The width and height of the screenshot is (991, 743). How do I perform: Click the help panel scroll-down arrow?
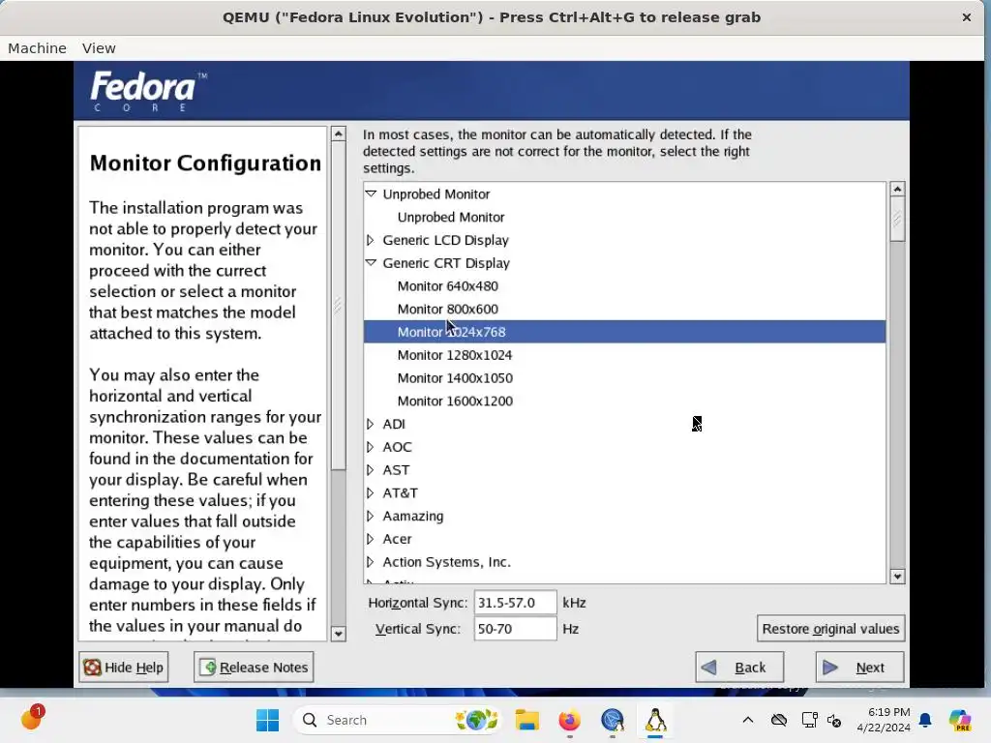(x=338, y=634)
